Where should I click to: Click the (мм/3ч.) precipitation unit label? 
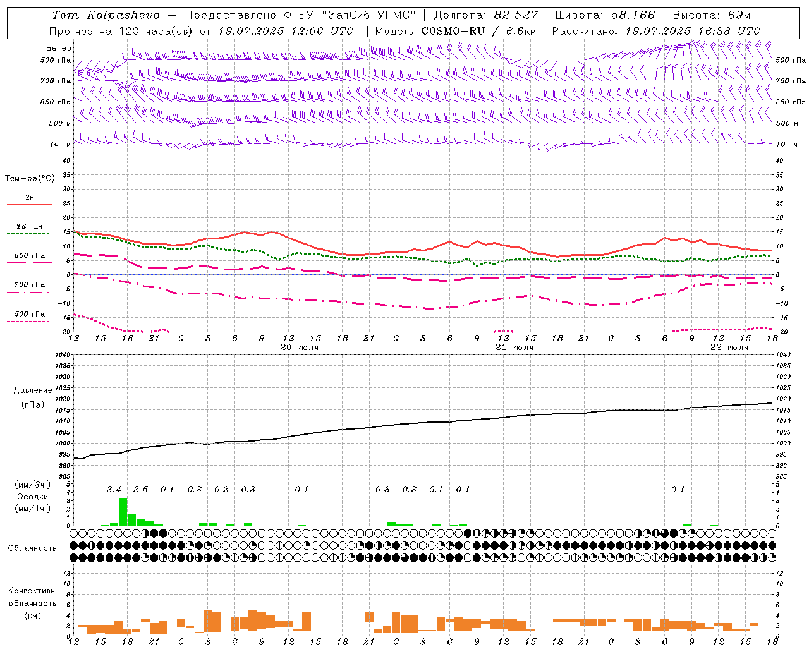pos(33,485)
